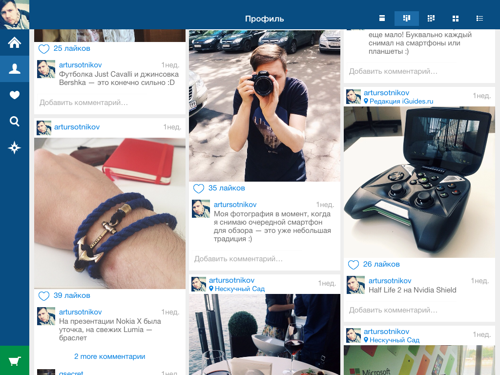Screen dimensions: 500x375
Task: Tap avatar in Microsoft photo post header
Action: click(x=354, y=335)
